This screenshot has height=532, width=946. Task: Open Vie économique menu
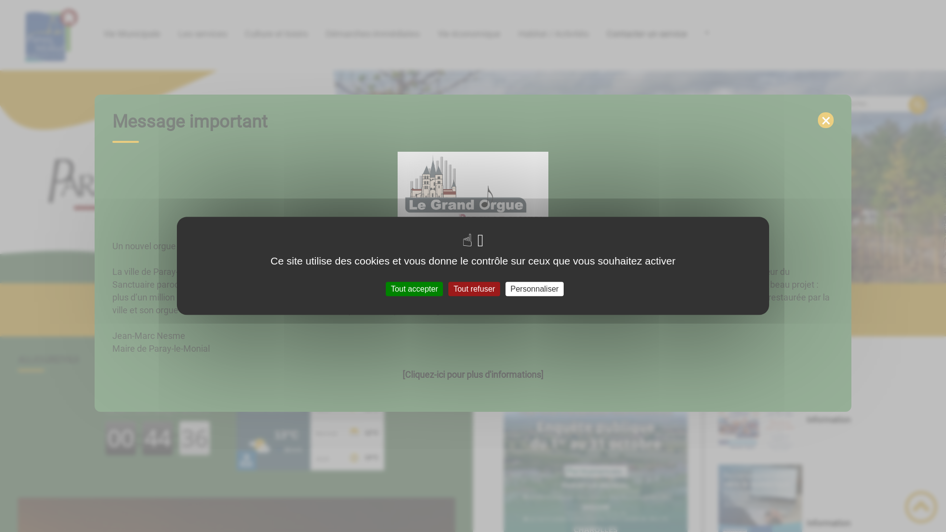(x=469, y=34)
